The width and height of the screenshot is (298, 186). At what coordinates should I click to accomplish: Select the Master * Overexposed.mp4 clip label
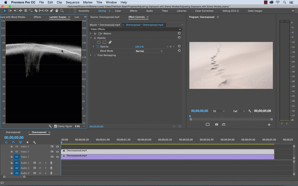105,25
